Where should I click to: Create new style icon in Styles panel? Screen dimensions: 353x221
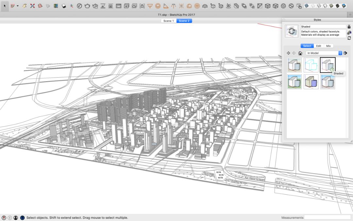[349, 33]
